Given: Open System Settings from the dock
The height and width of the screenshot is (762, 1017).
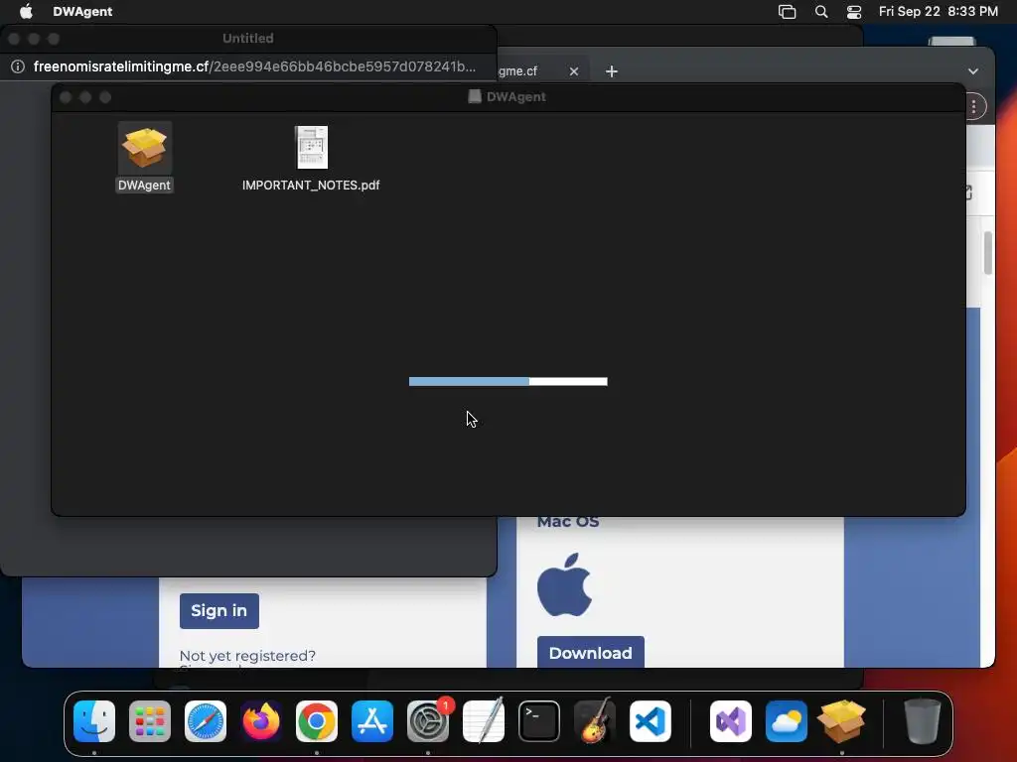Looking at the screenshot, I should (x=428, y=721).
